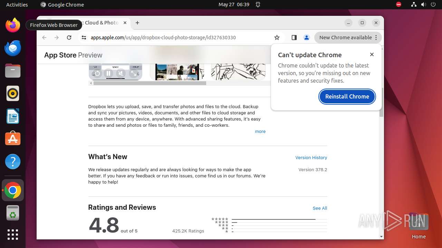
Task: Click the notification bell icon
Action: pos(258,4)
